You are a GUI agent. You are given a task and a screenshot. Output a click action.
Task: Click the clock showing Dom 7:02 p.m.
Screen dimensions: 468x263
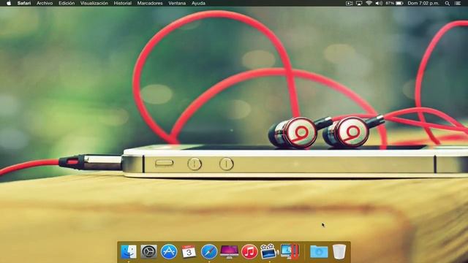point(423,3)
